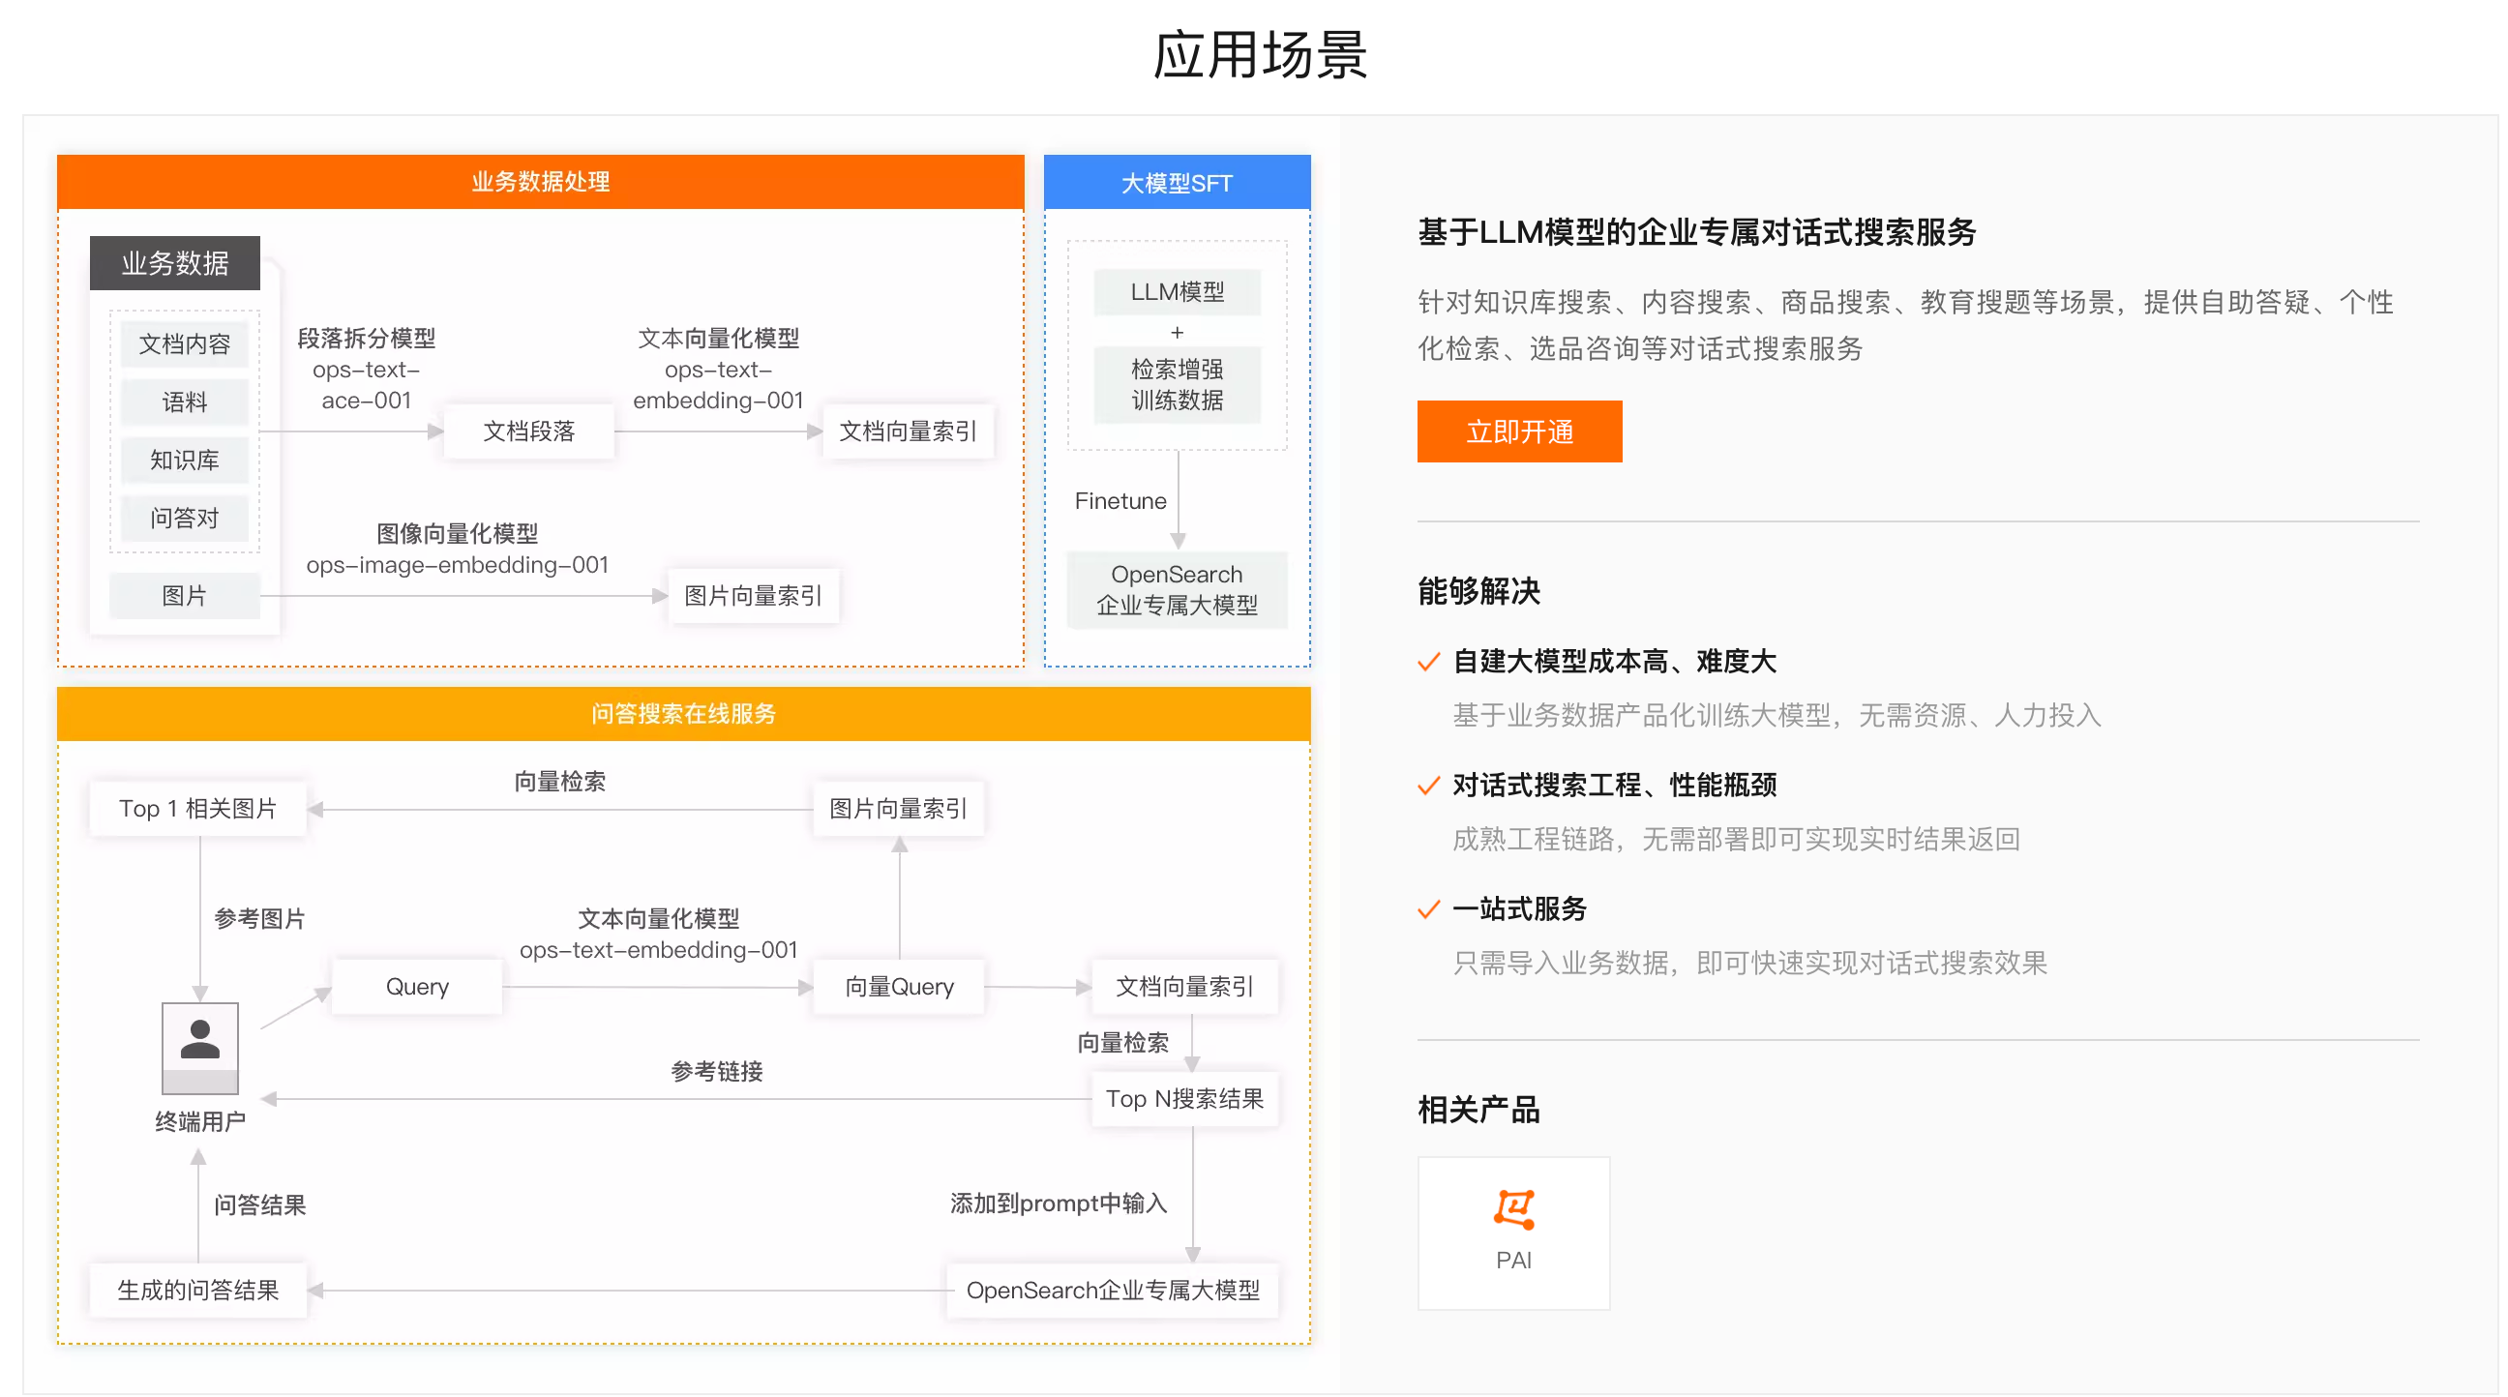The width and height of the screenshot is (2508, 1397).
Task: Click the LLM模型 box
Action: [x=1177, y=292]
